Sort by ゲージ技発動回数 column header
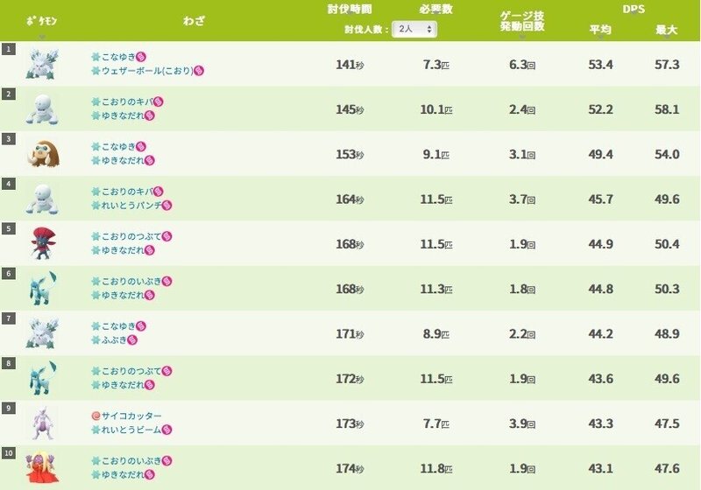Image resolution: width=701 pixels, height=490 pixels. pos(522,21)
